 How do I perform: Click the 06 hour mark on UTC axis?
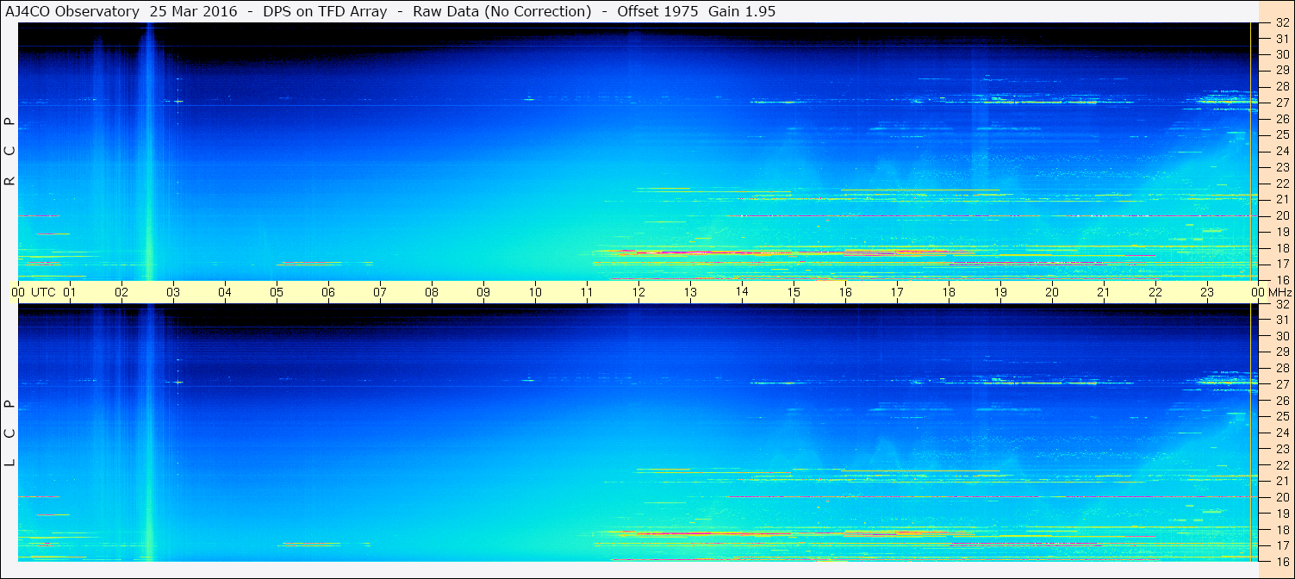(x=328, y=292)
